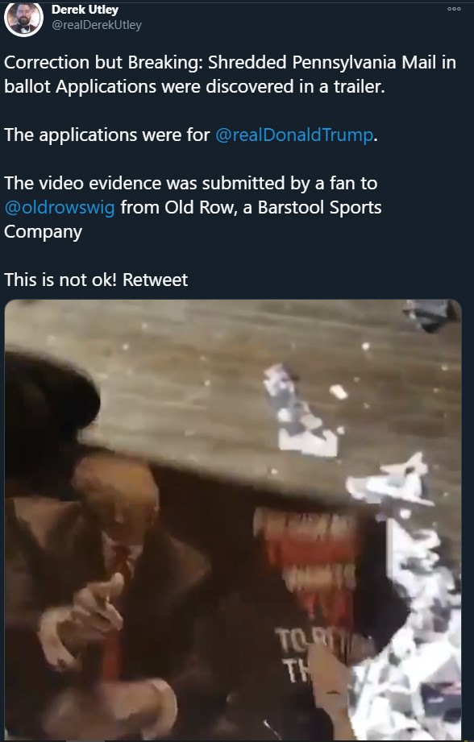
Task: Click the word 'Company' in the tweet
Action: click(x=43, y=232)
